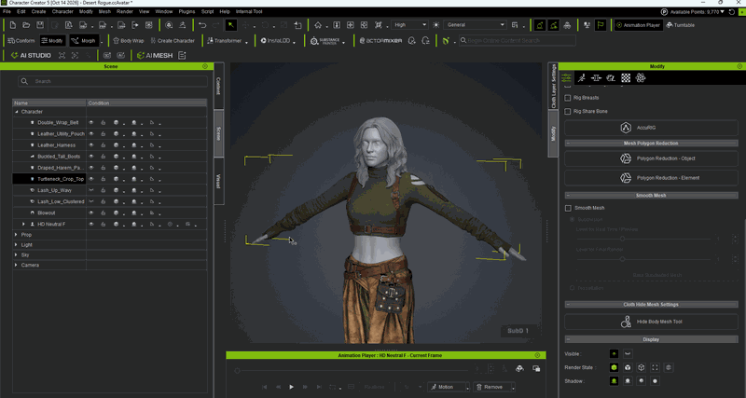Screen dimensions: 746x398
Task: Open the Transformer dropdown arrow
Action: (246, 42)
